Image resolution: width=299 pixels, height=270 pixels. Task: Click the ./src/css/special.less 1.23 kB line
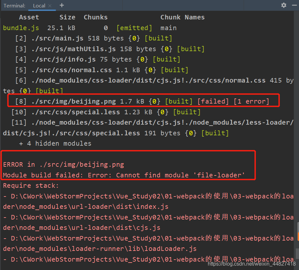pyautogui.click(x=106, y=112)
